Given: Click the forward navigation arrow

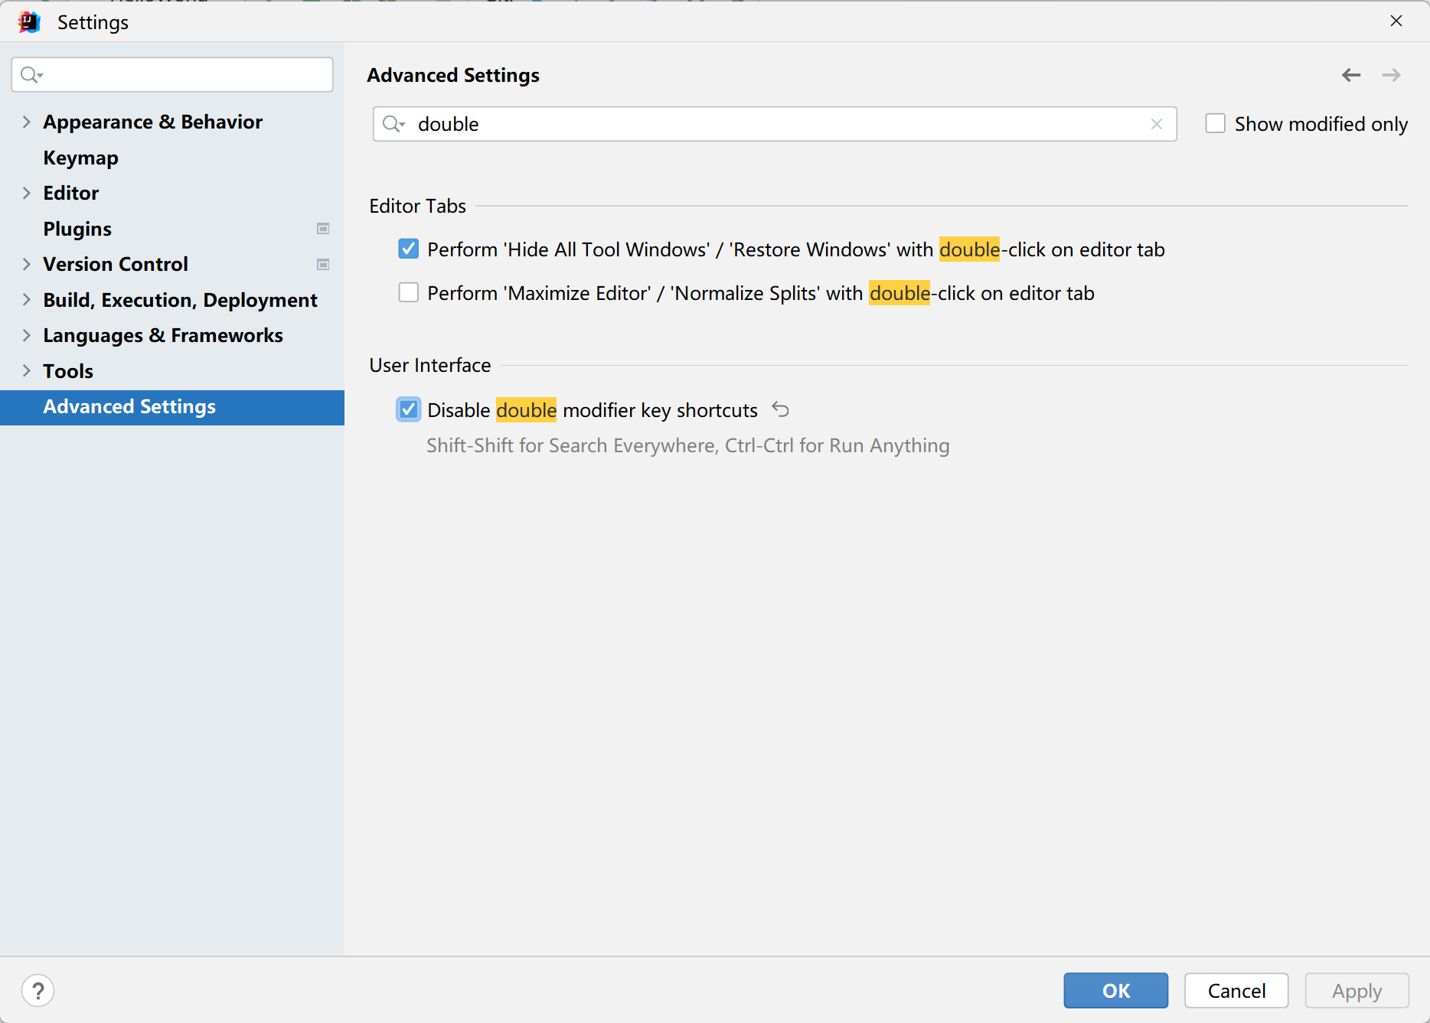Looking at the screenshot, I should tap(1391, 75).
